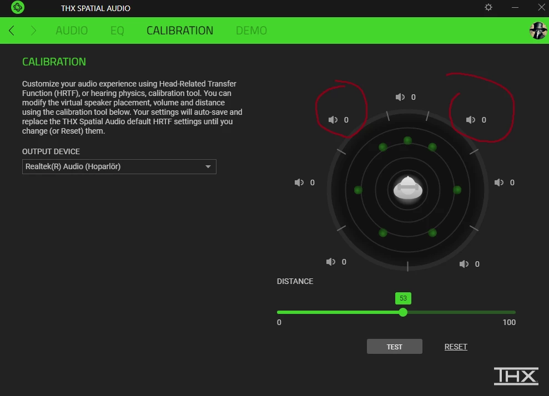Viewport: 549px width, 396px height.
Task: Click the THX SPATIAL AUDIO title text
Action: (x=95, y=8)
